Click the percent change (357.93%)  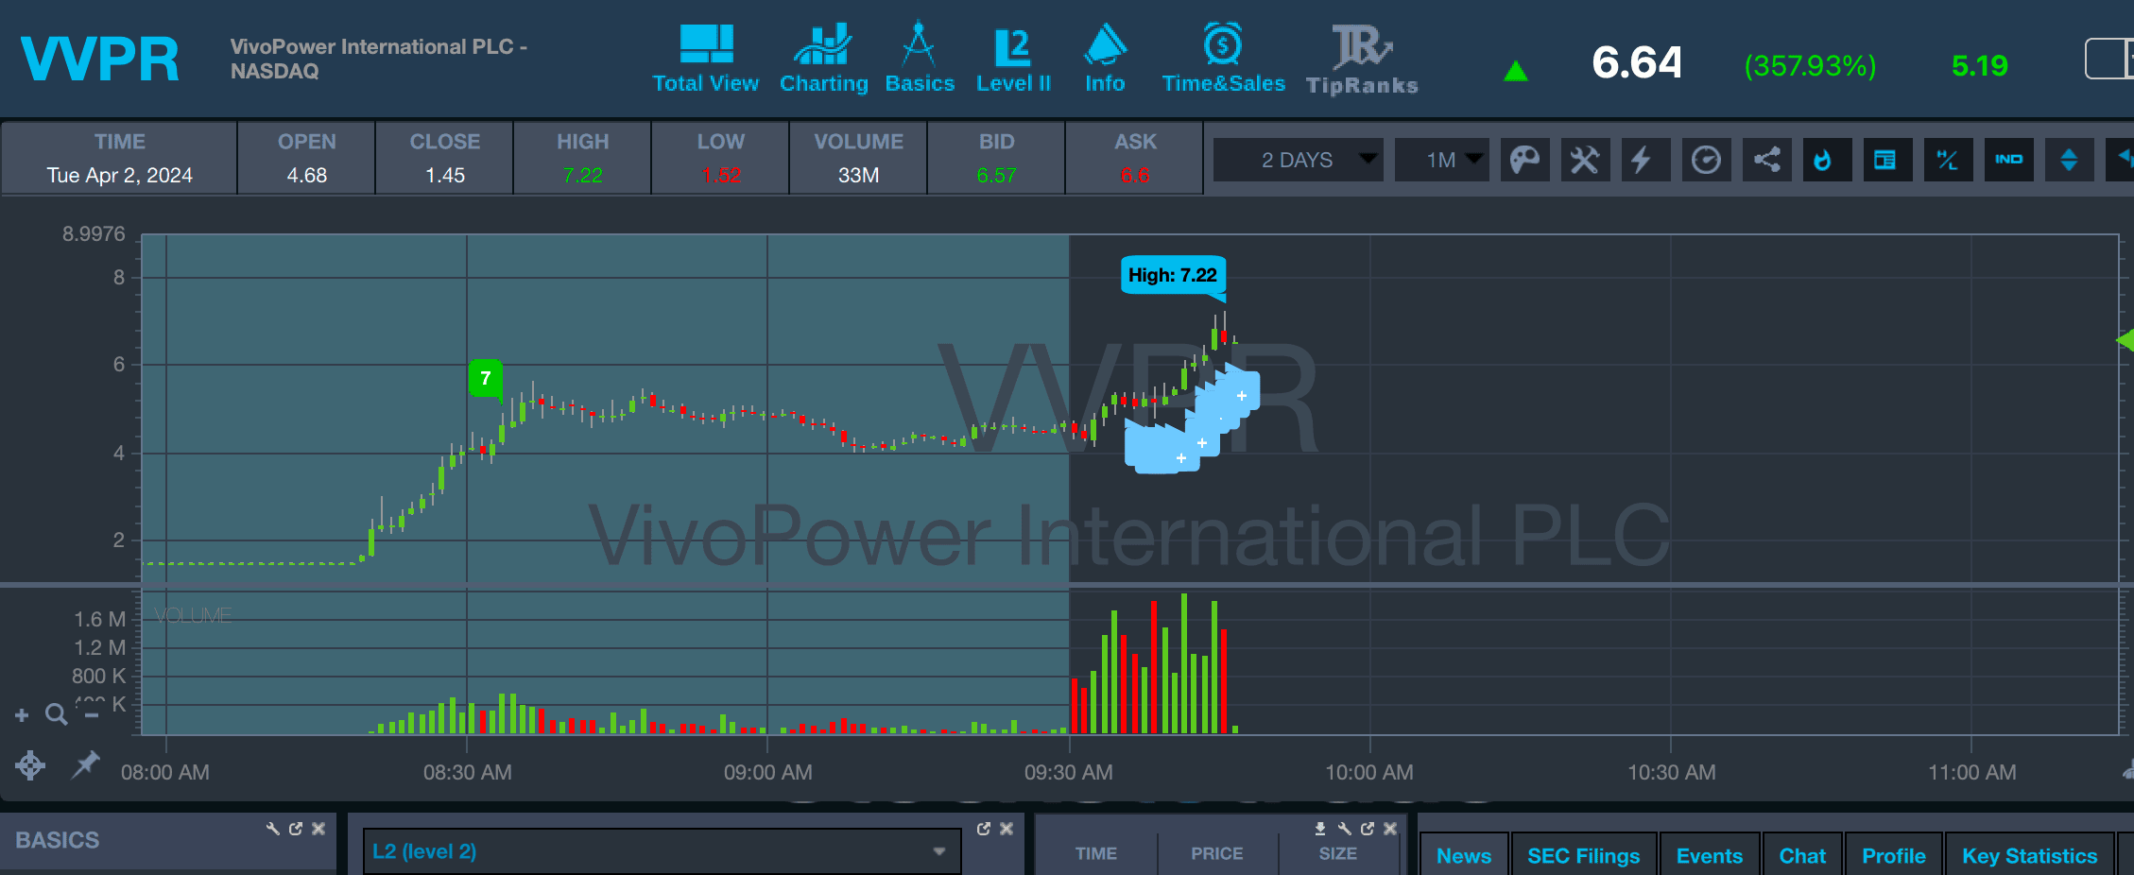click(x=1810, y=65)
